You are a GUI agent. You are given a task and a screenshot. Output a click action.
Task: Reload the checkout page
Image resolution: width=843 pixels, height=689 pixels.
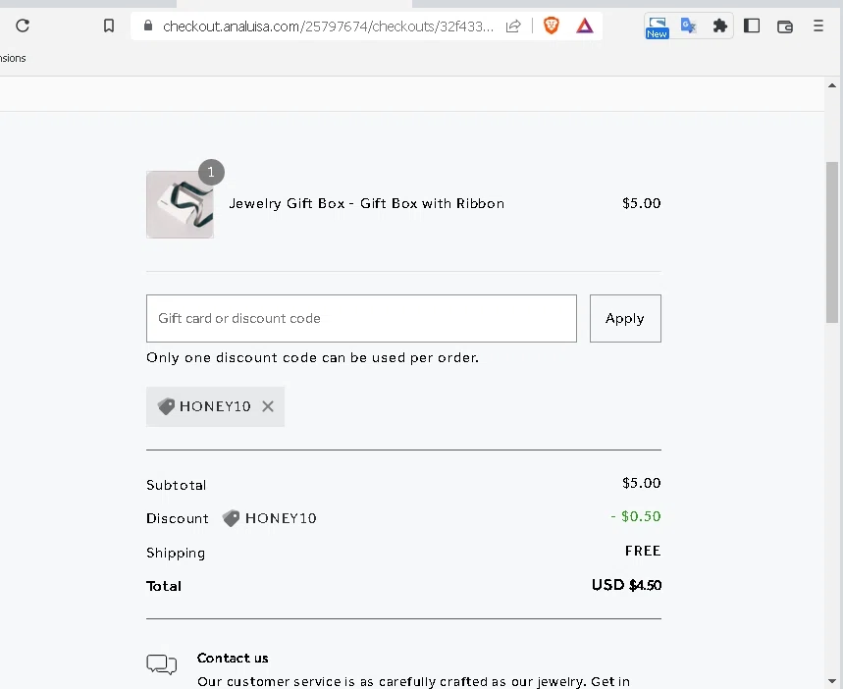pyautogui.click(x=23, y=26)
